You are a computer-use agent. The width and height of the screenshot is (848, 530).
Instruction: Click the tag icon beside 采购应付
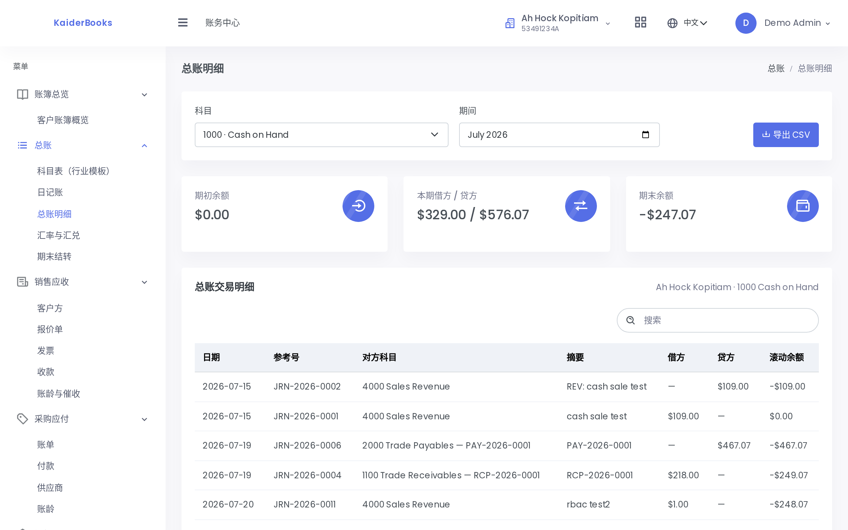coord(23,418)
